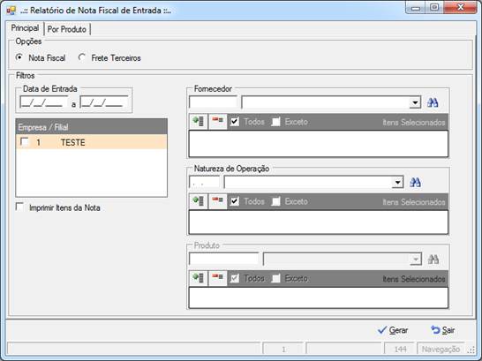Image resolution: width=482 pixels, height=361 pixels.
Task: Click the Natureza de Operação code input field
Action: pyautogui.click(x=205, y=183)
